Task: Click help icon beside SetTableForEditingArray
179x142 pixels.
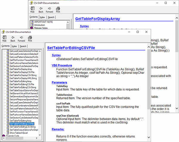Action: tap(8, 121)
